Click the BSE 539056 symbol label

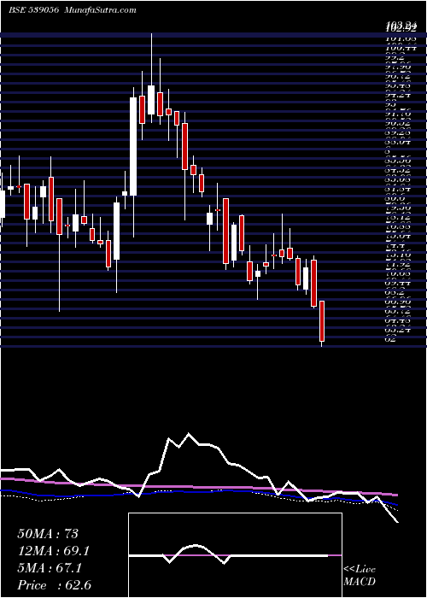(x=33, y=10)
